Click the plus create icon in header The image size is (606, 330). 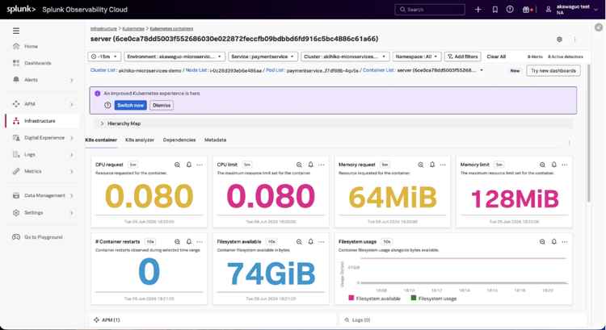(478, 9)
